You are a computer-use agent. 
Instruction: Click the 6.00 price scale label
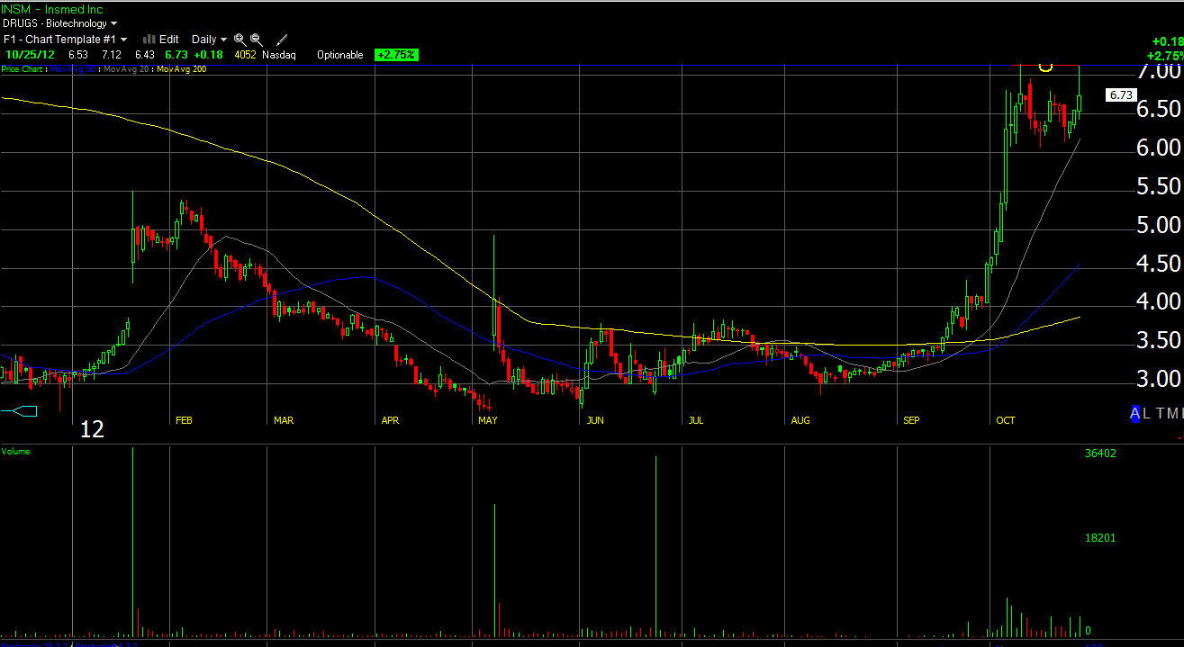[1158, 147]
